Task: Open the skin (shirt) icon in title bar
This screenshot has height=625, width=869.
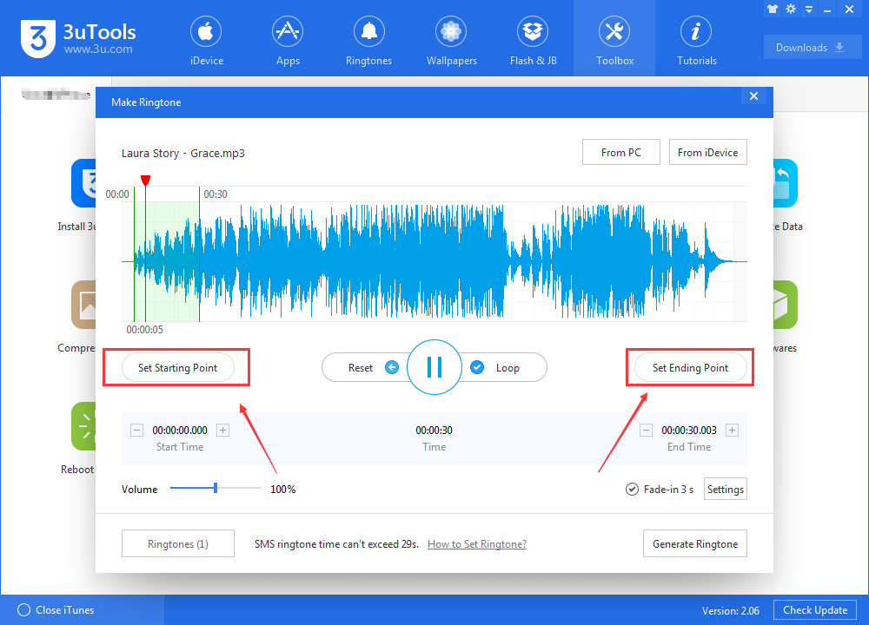Action: (773, 9)
